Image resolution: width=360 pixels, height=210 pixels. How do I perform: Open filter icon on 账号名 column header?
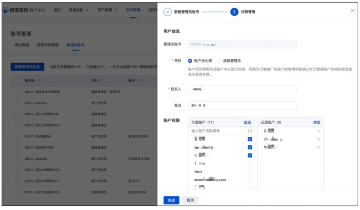click(x=40, y=81)
